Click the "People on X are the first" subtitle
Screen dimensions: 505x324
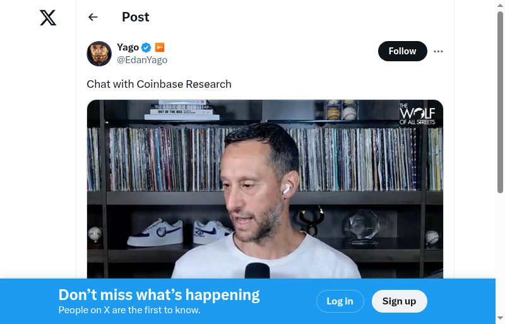tap(129, 310)
